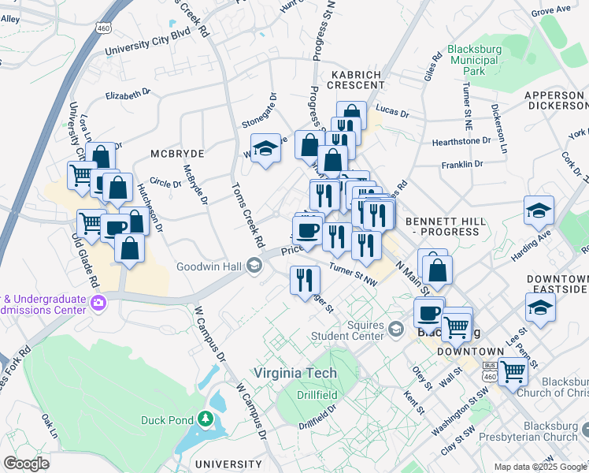Click the Franklin Dr street label
The image size is (589, 473).
tap(462, 165)
